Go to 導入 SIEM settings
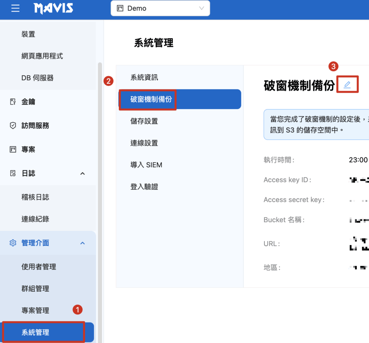The width and height of the screenshot is (369, 343). tap(146, 165)
